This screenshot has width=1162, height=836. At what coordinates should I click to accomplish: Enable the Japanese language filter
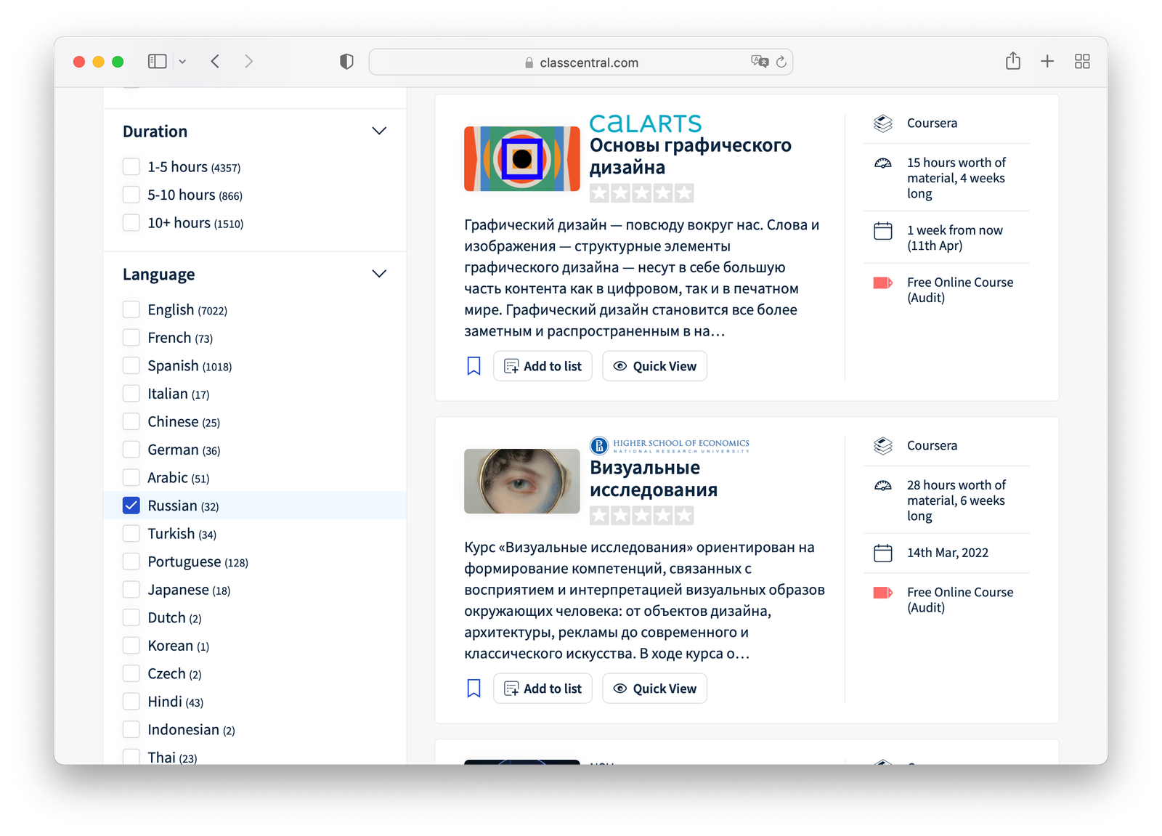(x=131, y=590)
